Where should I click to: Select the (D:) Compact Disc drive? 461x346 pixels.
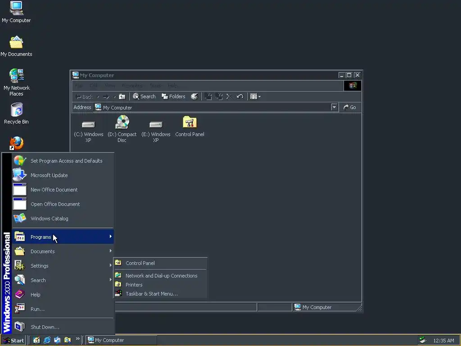coord(122,129)
